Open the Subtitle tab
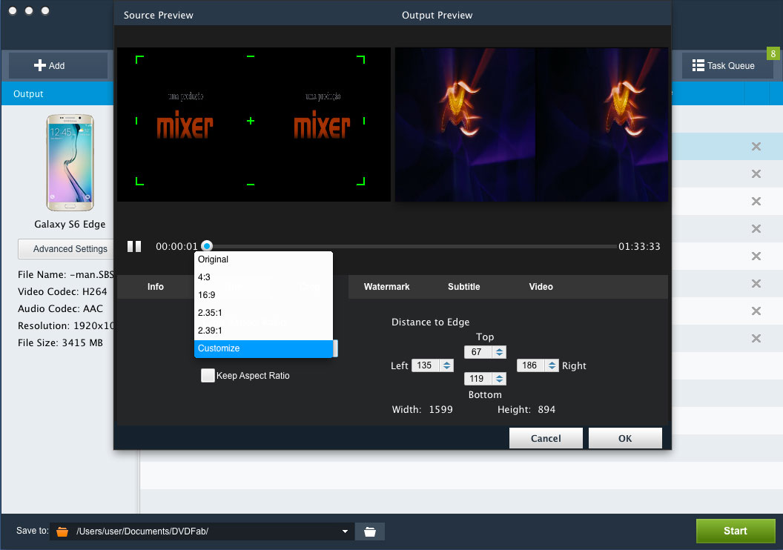Viewport: 783px width, 550px height. pyautogui.click(x=463, y=286)
